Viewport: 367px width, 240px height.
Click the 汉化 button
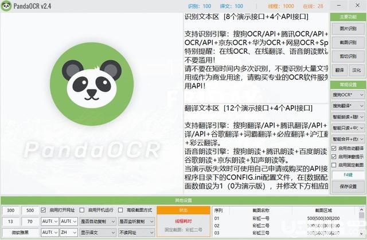(x=357, y=70)
